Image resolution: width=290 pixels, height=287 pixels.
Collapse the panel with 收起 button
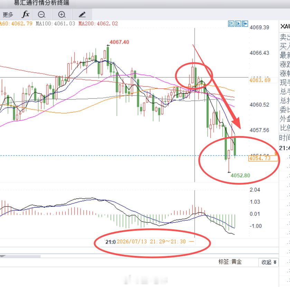tap(269, 262)
